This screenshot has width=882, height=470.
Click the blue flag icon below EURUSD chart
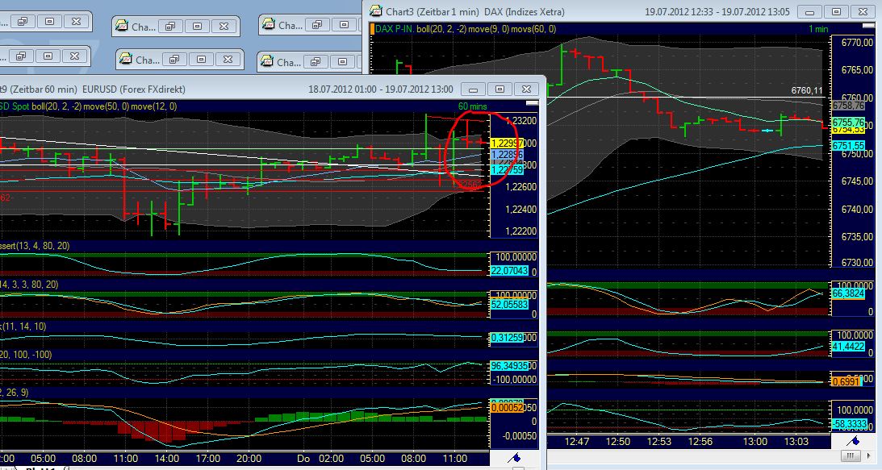(513, 458)
